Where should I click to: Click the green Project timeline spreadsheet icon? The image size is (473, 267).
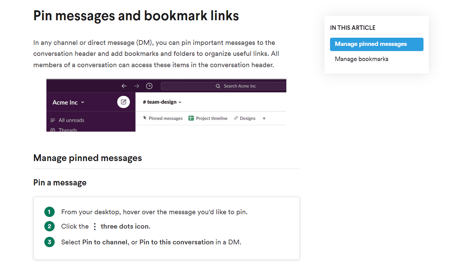click(x=191, y=118)
